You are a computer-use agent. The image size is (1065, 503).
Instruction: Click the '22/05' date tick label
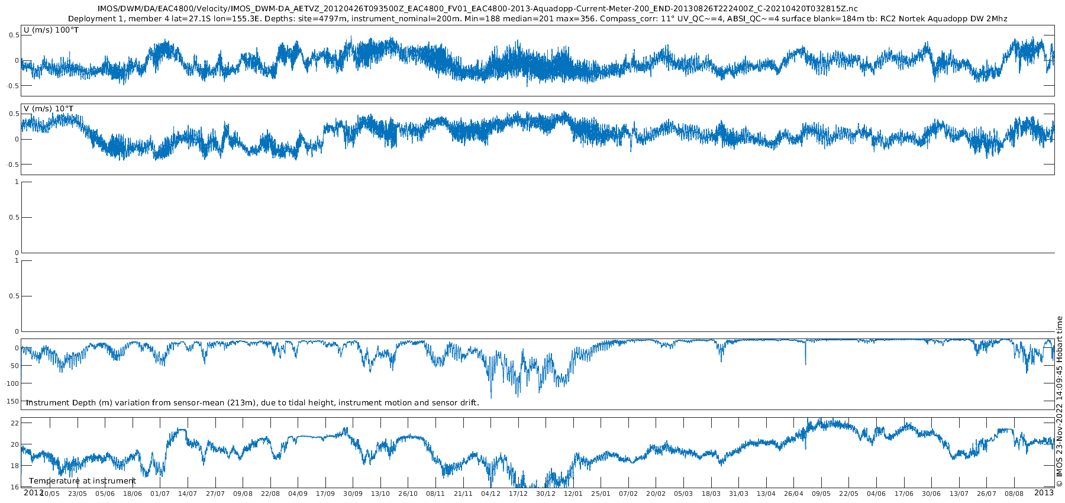[849, 494]
